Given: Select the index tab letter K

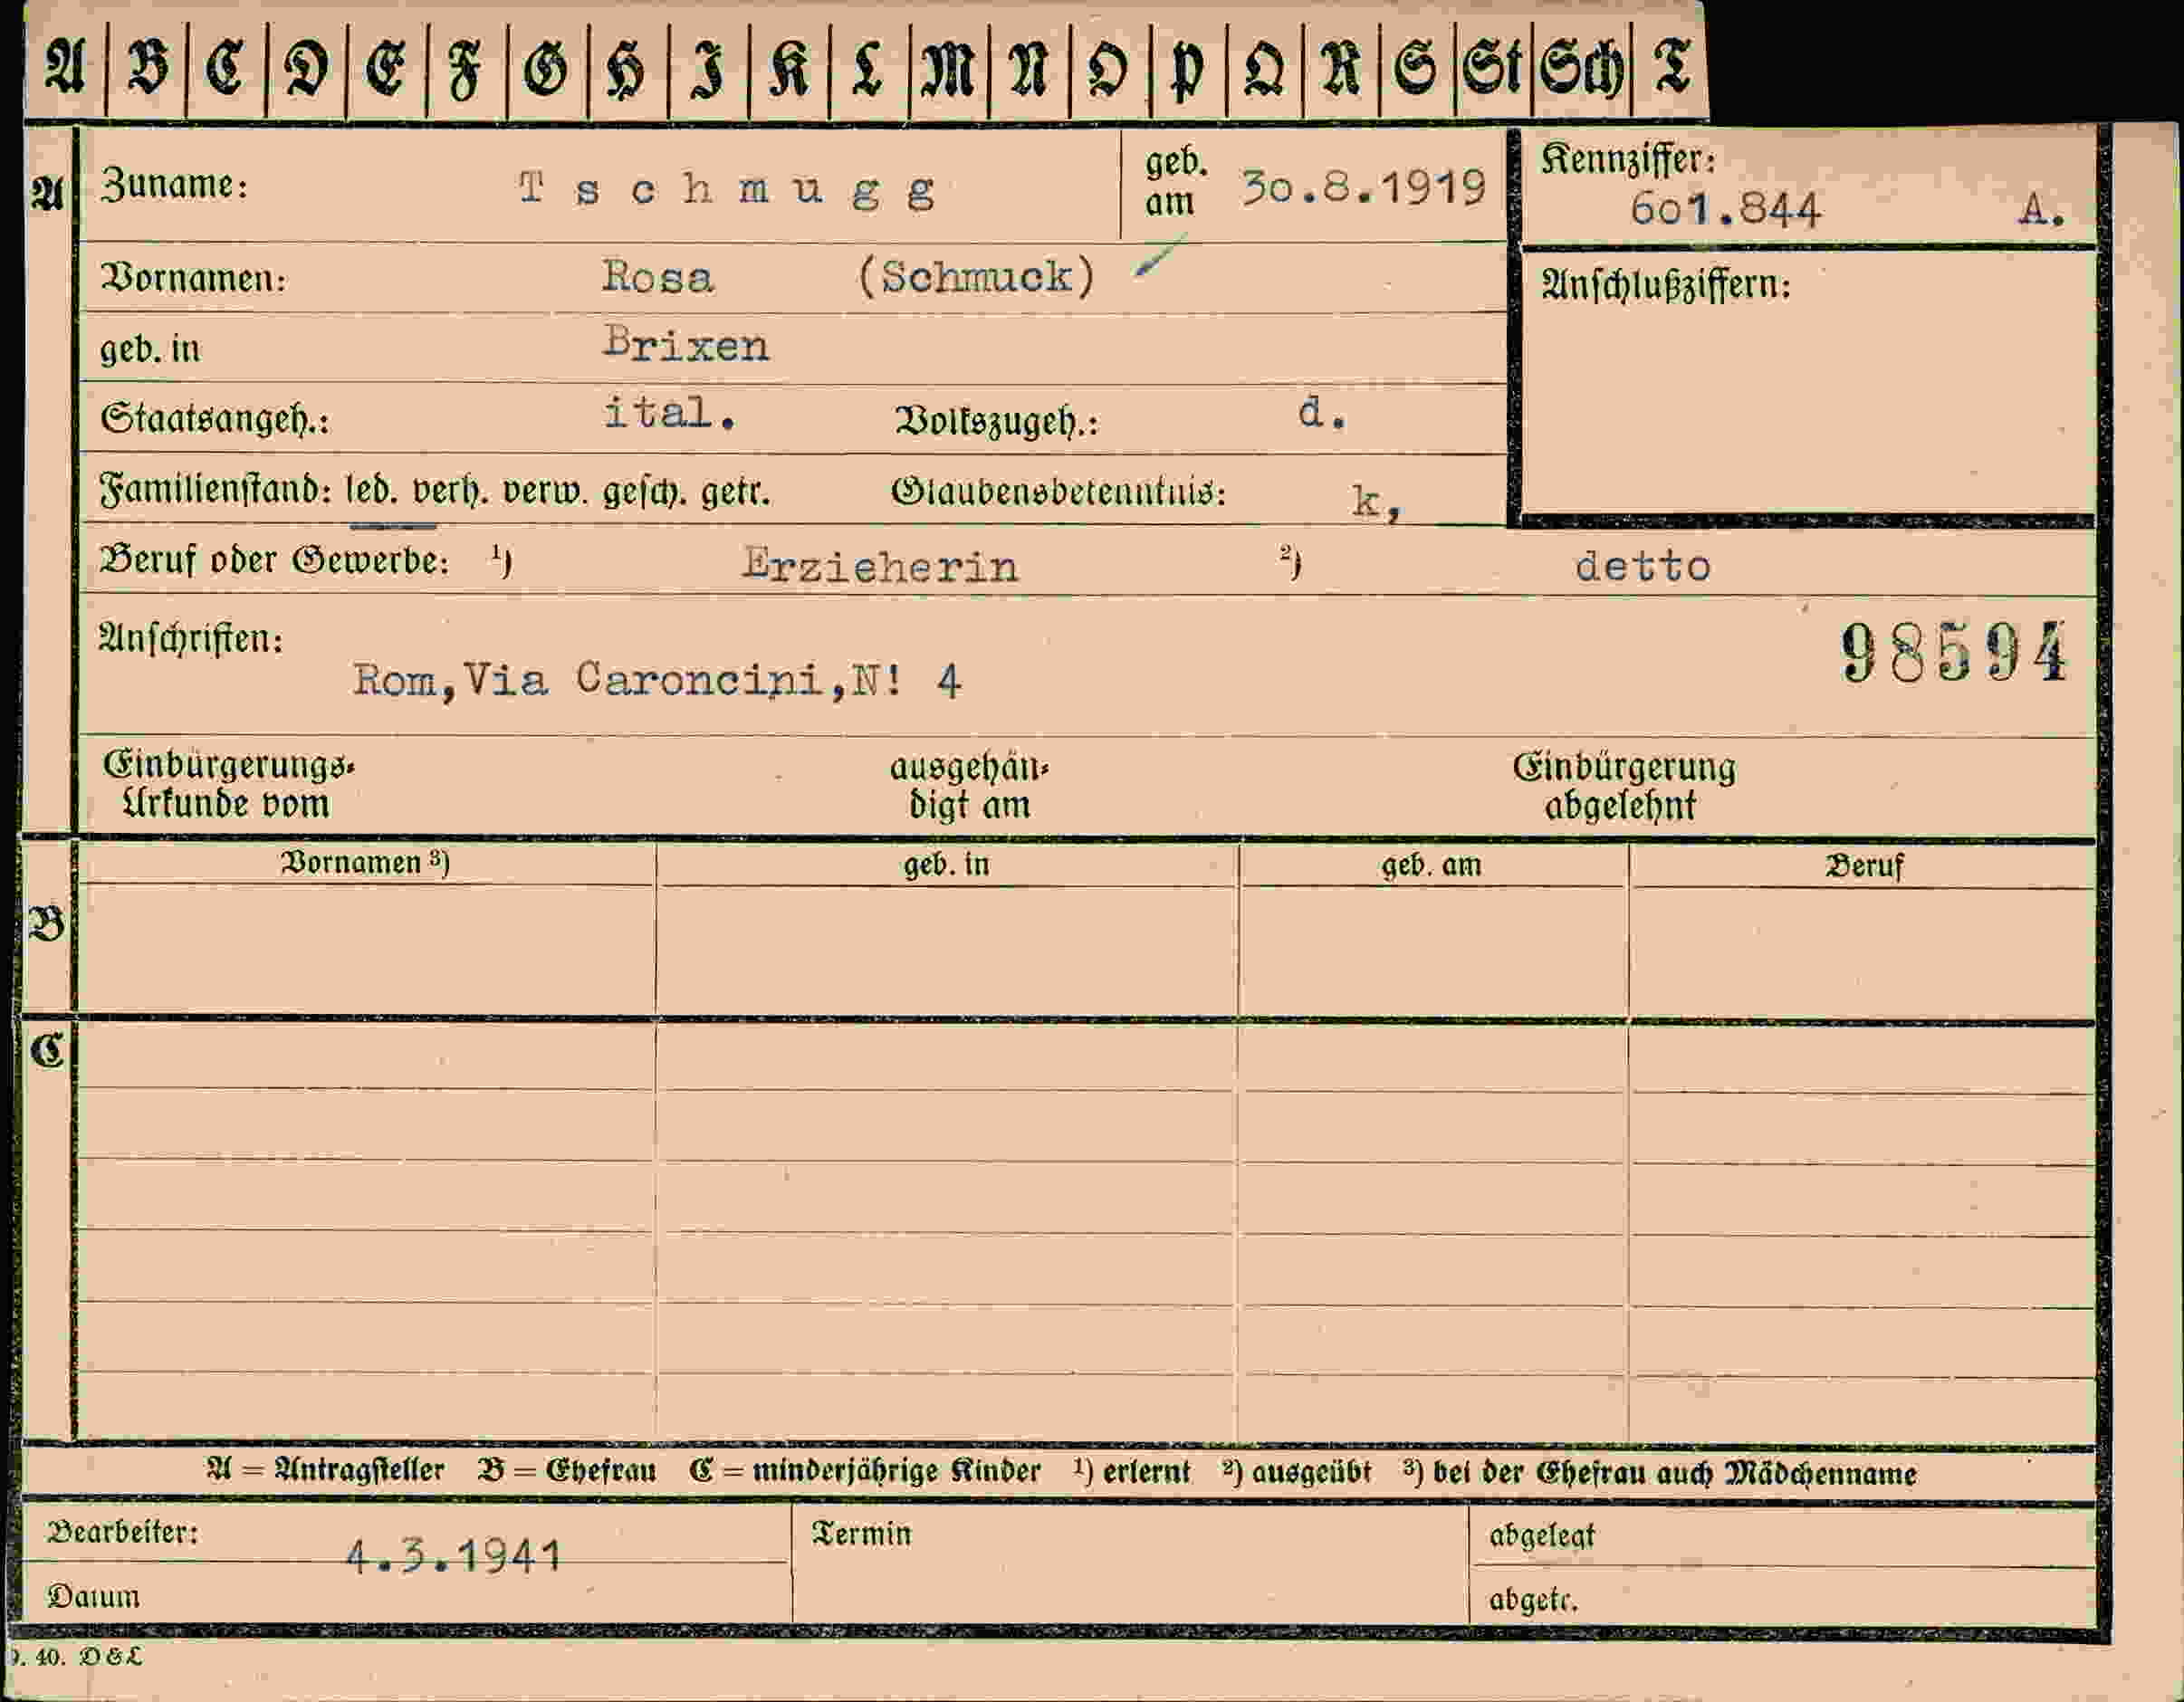Looking at the screenshot, I should pyautogui.click(x=789, y=69).
